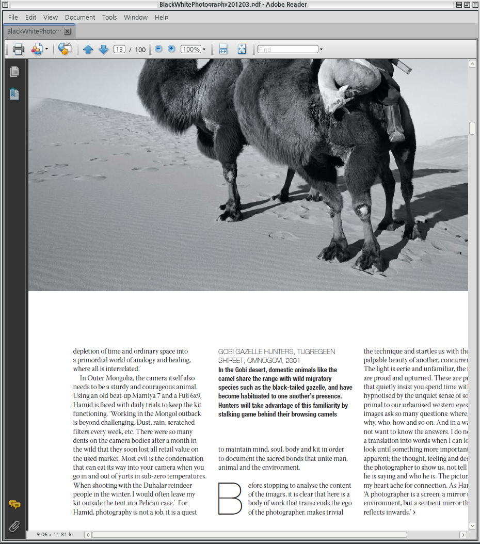Close the Adobe Reader window
The width and height of the screenshot is (480, 544).
pyautogui.click(x=475, y=5)
